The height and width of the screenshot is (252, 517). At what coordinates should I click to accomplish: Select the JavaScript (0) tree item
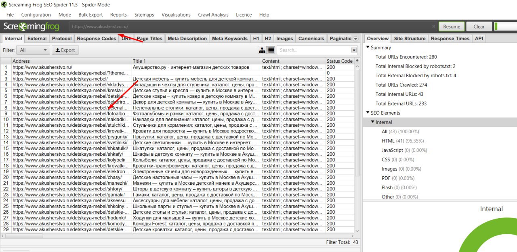pyautogui.click(x=404, y=150)
